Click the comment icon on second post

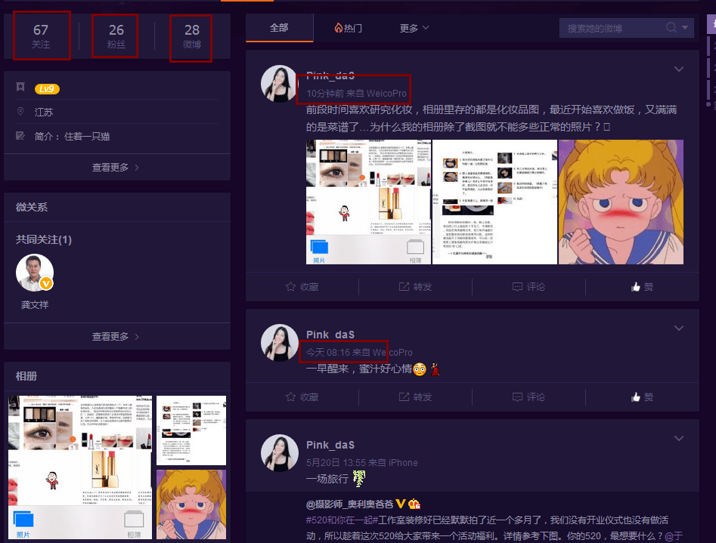coord(518,396)
